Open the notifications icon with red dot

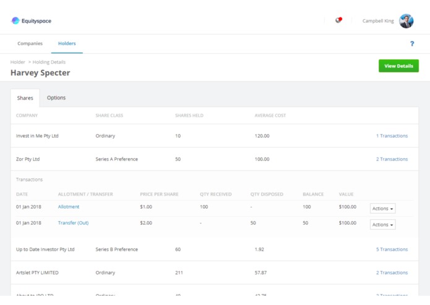(338, 20)
